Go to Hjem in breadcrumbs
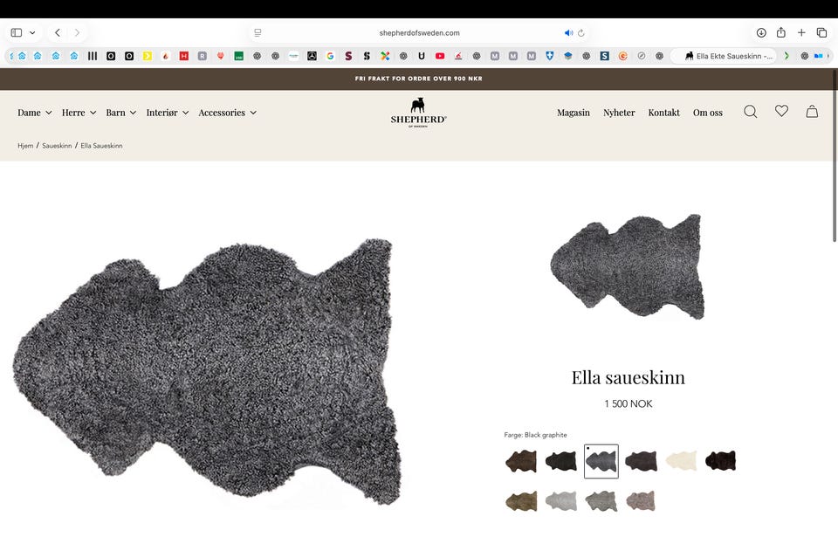 pyautogui.click(x=25, y=145)
